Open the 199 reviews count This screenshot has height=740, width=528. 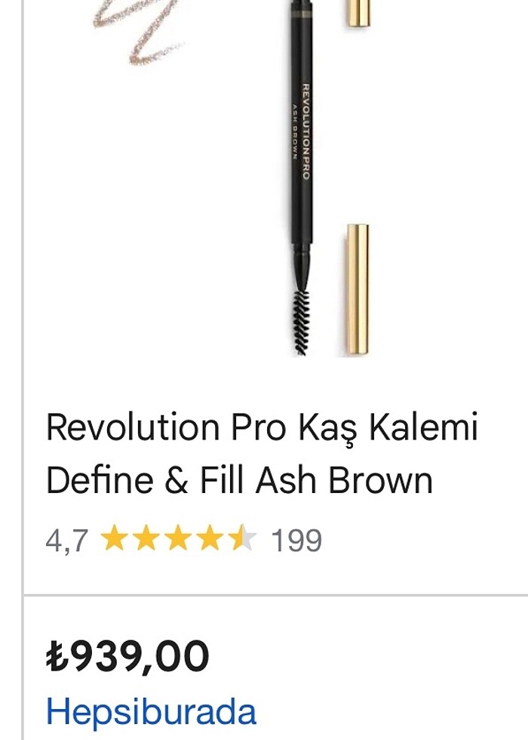[x=296, y=540]
